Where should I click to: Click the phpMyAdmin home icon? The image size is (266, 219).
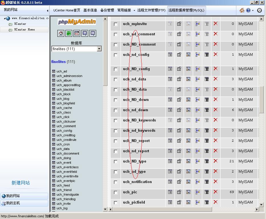coord(61,33)
